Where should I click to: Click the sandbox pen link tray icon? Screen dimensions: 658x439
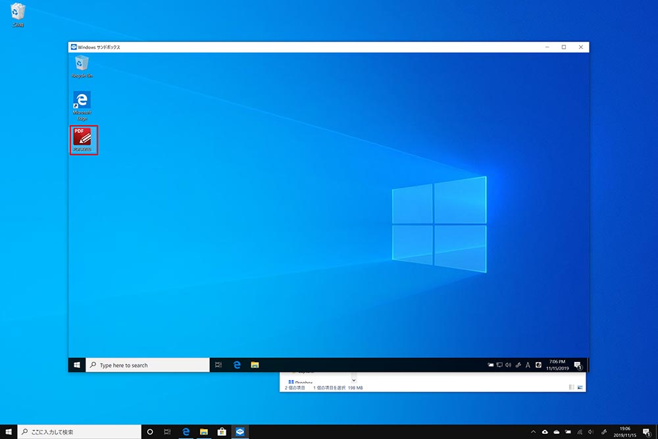519,365
